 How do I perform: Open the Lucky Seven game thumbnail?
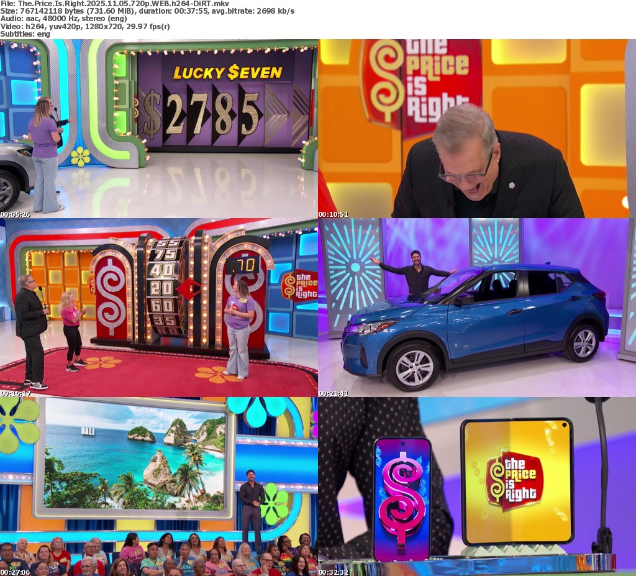click(x=159, y=128)
